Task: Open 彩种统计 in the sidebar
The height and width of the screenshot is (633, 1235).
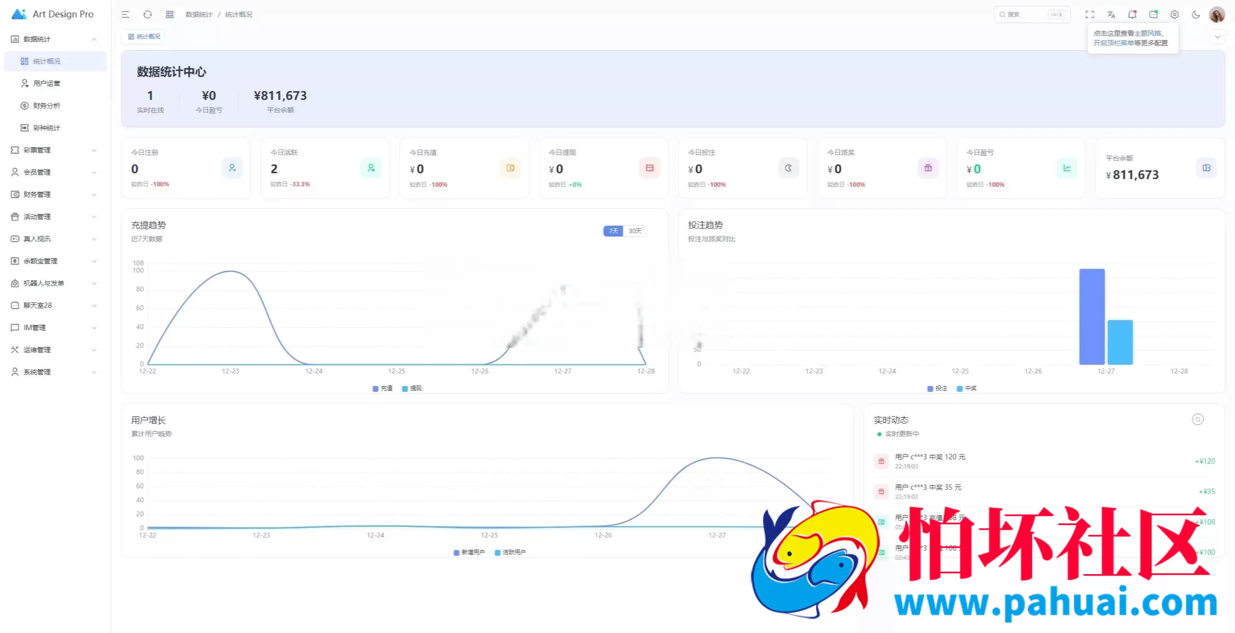Action: click(x=55, y=128)
